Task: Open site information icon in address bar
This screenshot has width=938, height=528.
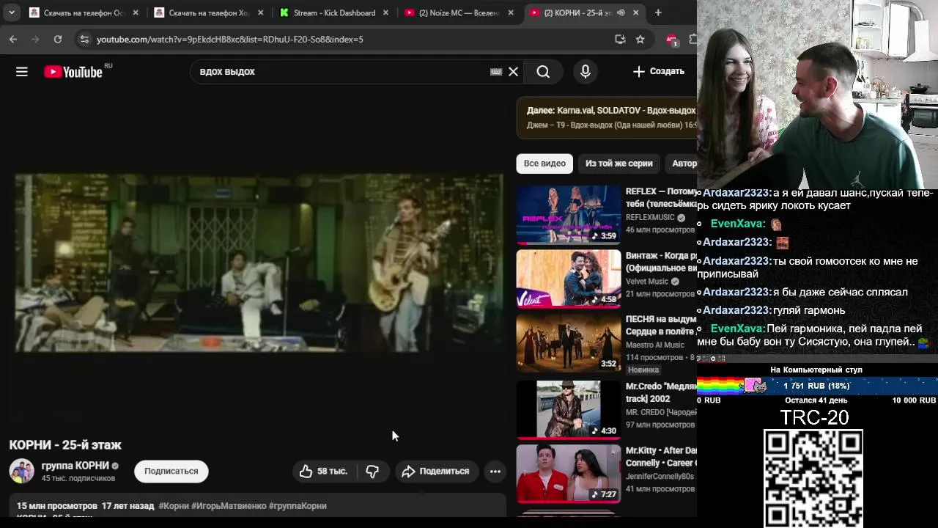Action: coord(84,39)
